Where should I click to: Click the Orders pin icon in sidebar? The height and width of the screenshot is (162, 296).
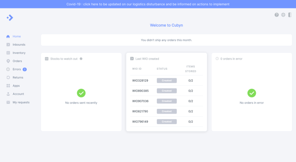8,61
